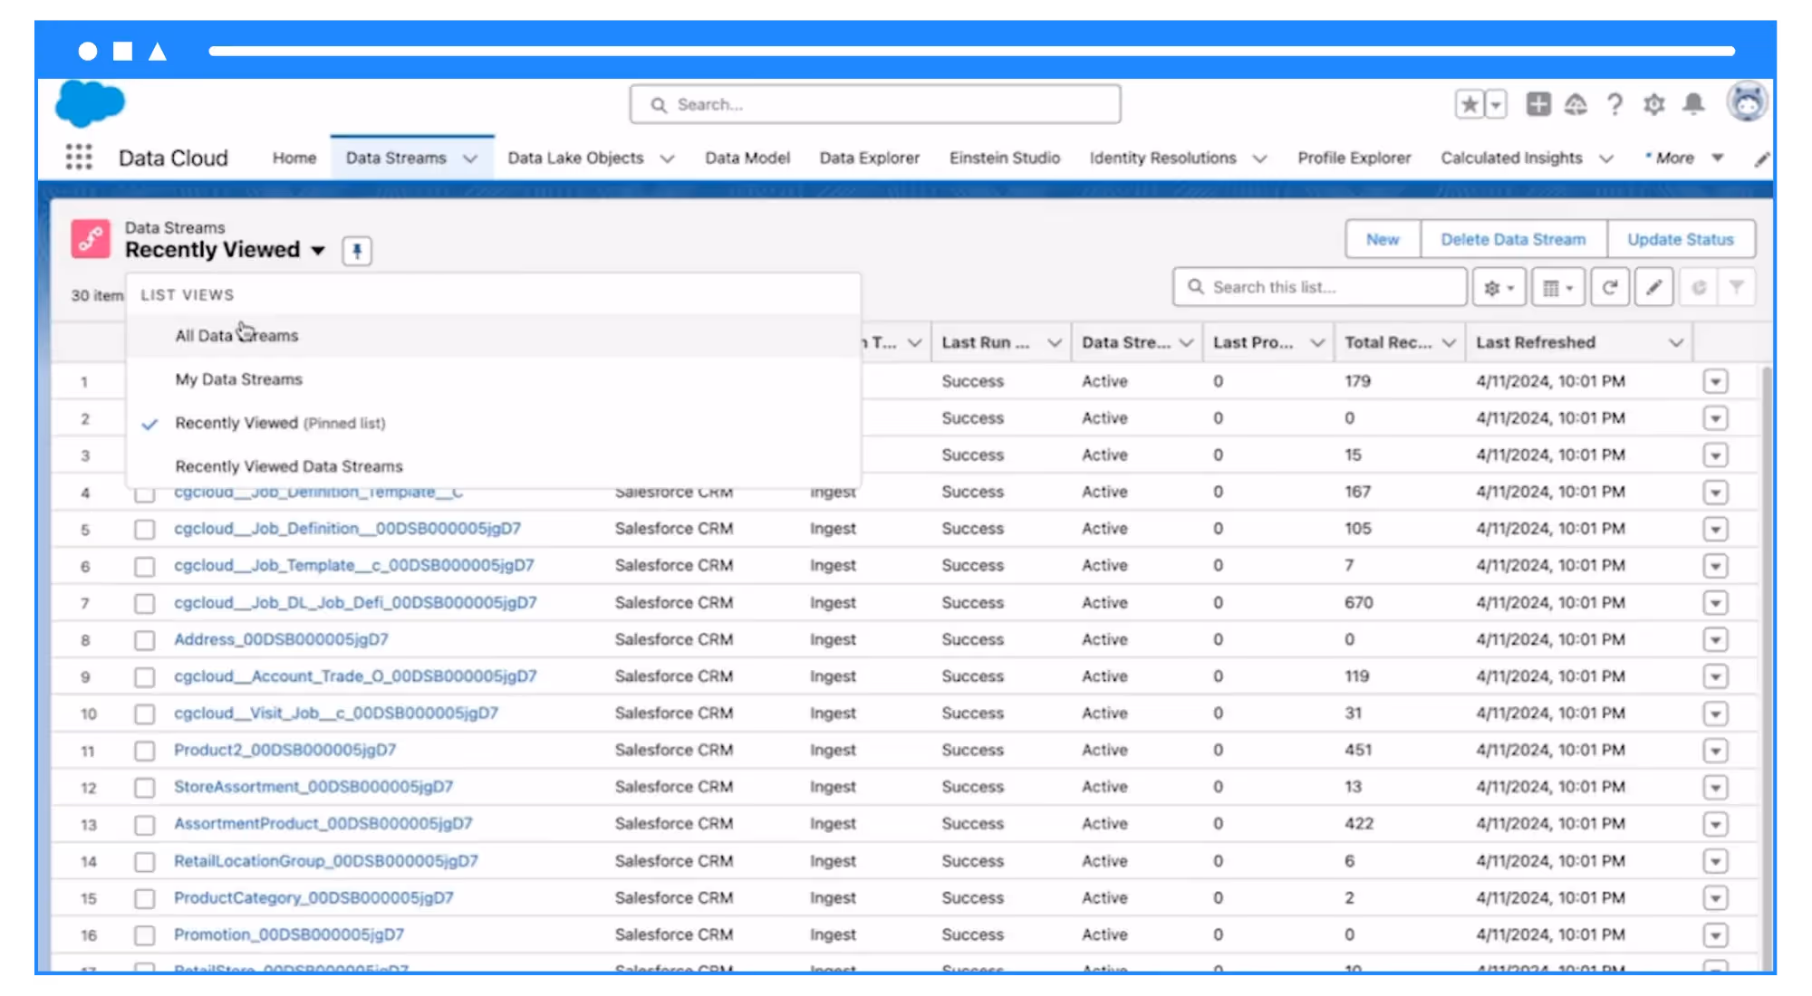1812x996 pixels.
Task: Click the Search this list field
Action: tap(1319, 288)
